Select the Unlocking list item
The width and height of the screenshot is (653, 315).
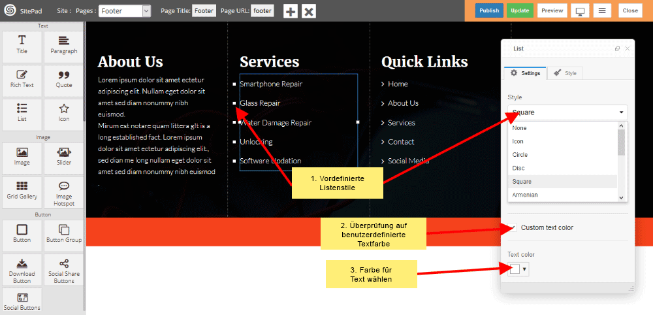pyautogui.click(x=256, y=142)
